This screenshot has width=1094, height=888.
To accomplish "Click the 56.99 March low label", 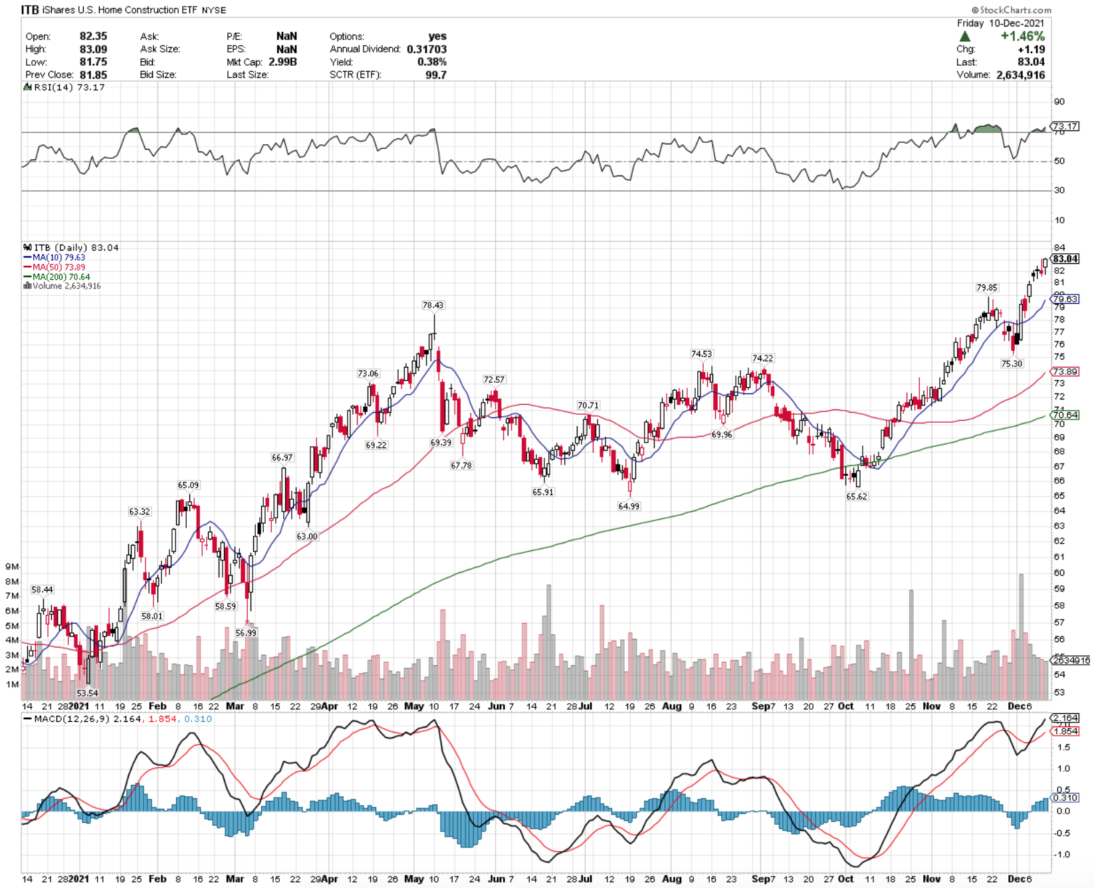I will point(246,633).
